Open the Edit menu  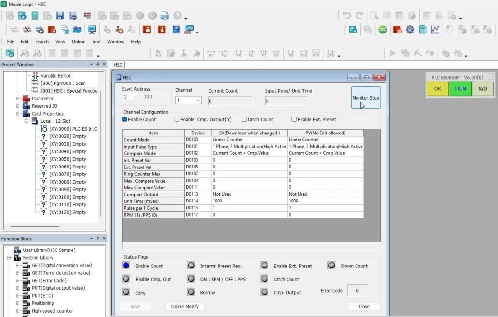(x=24, y=42)
